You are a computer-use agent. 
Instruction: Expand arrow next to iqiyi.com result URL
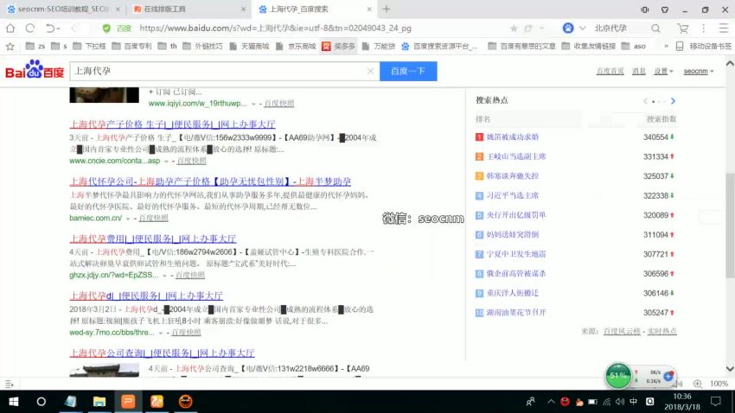pyautogui.click(x=253, y=104)
